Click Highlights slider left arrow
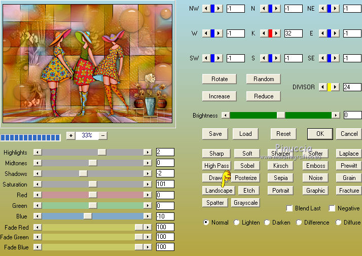 38,152
